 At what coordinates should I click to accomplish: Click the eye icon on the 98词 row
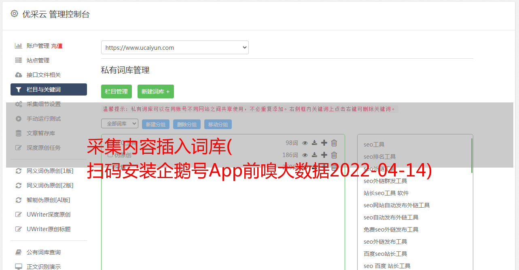[305, 143]
